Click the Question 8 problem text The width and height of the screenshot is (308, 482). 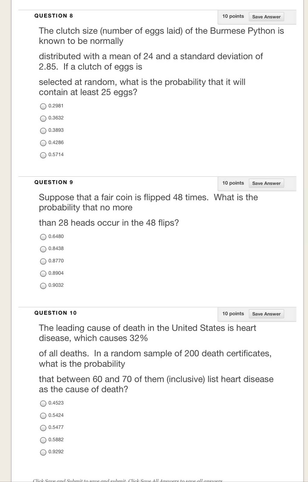161,61
